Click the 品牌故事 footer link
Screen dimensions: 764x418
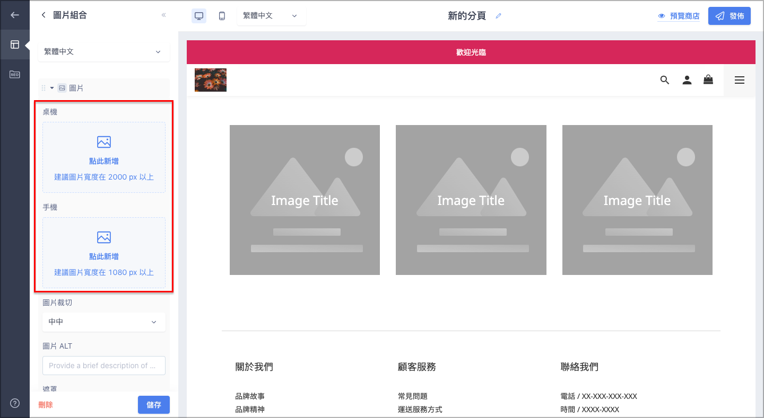[x=250, y=396]
